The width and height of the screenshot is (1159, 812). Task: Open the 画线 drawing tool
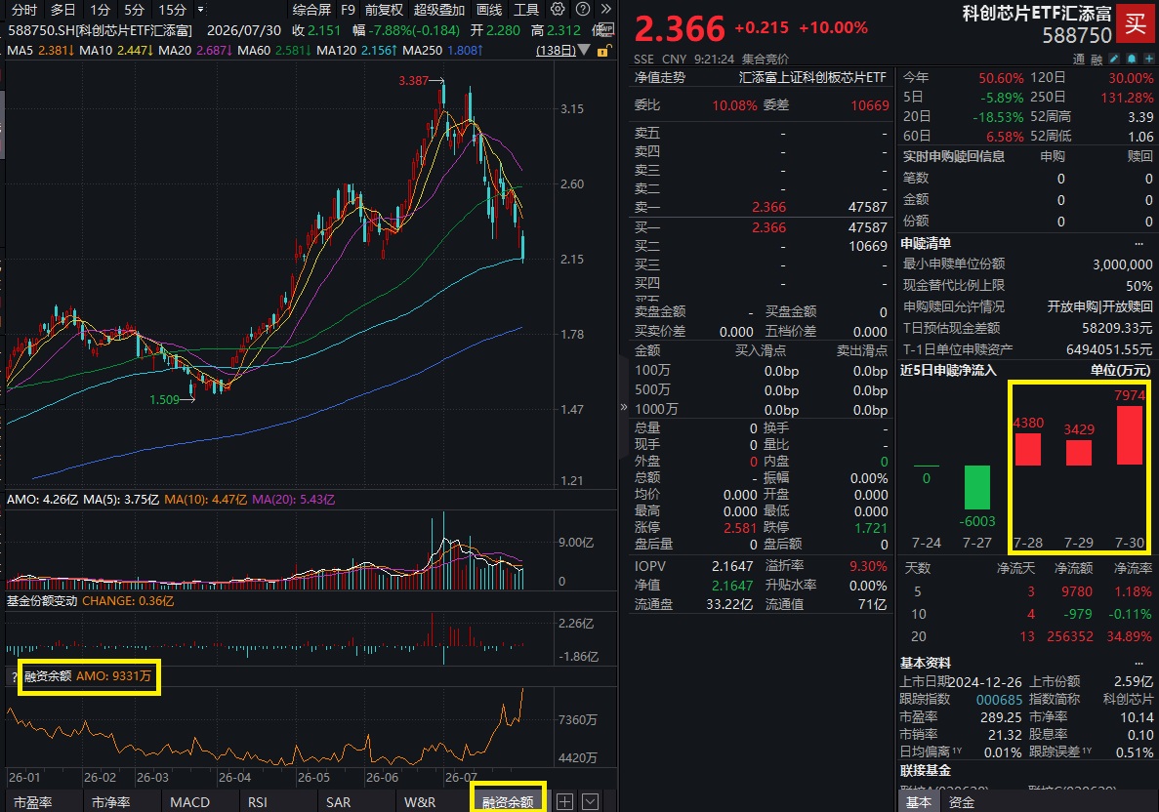(488, 10)
